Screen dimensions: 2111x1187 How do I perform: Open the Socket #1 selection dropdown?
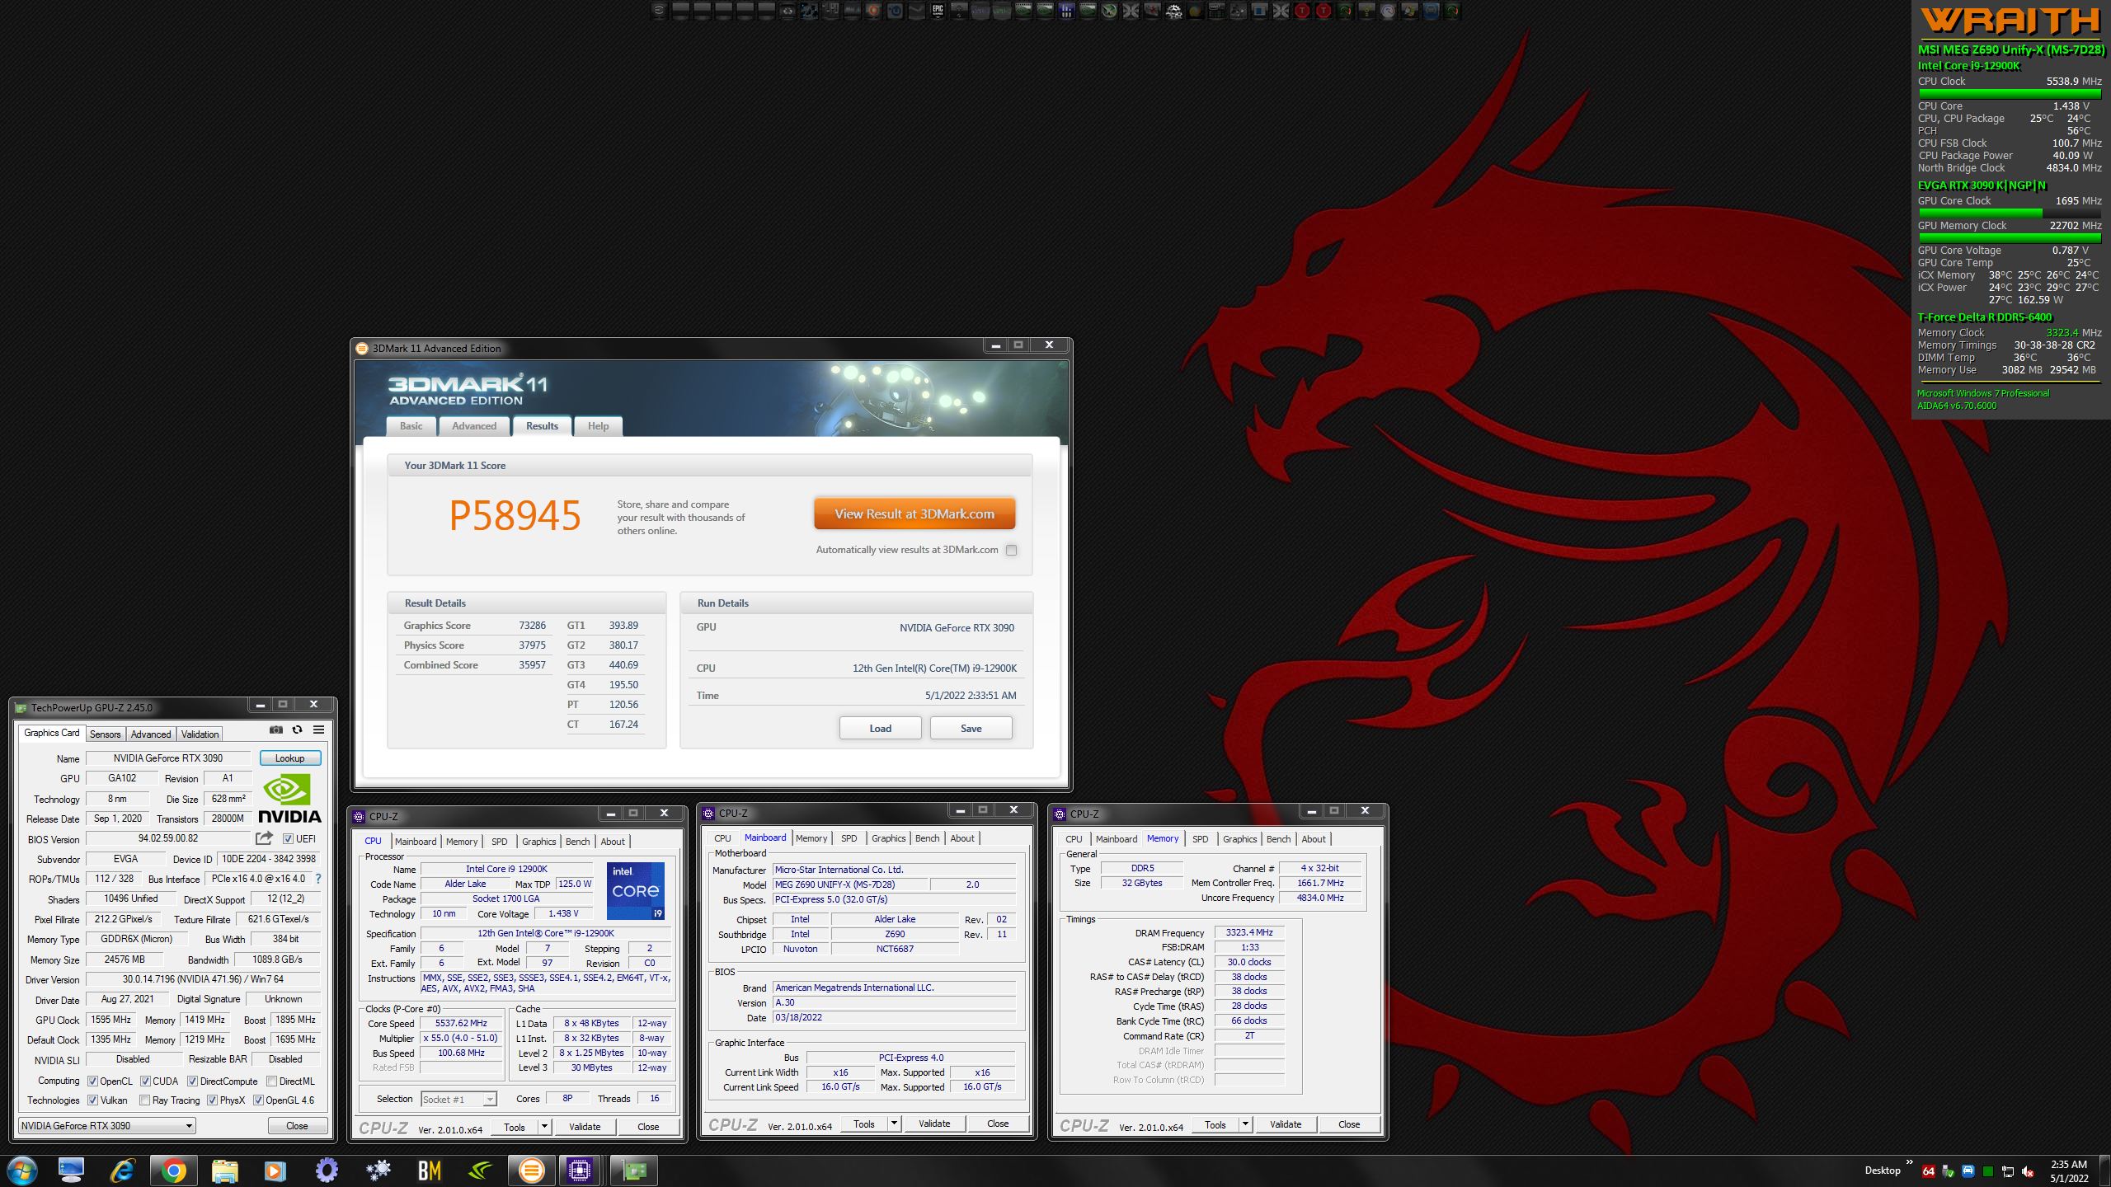point(458,1099)
